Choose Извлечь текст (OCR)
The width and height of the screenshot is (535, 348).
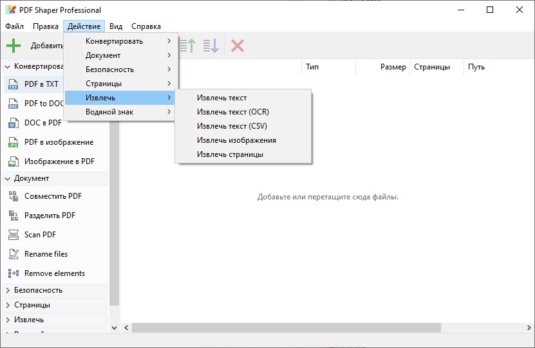click(x=243, y=112)
